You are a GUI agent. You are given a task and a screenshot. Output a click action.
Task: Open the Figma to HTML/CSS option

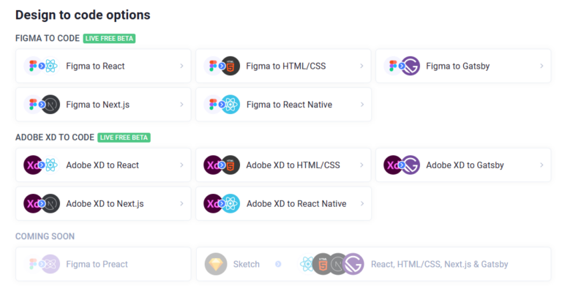(x=285, y=66)
